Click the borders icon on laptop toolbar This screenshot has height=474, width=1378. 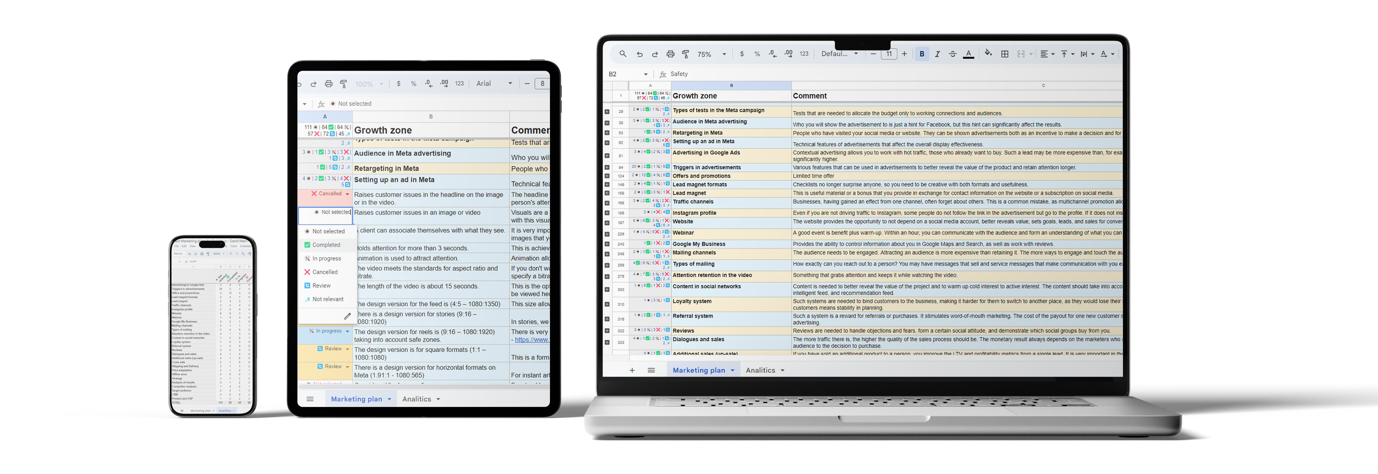click(1005, 54)
